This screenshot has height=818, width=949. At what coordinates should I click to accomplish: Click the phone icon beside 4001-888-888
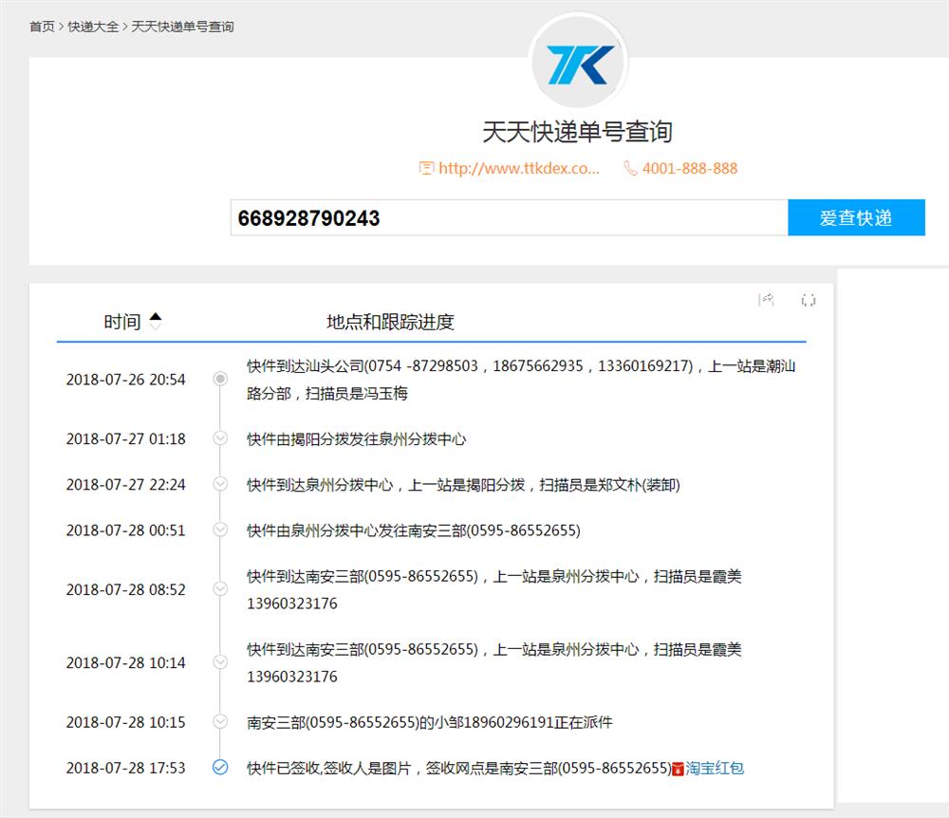point(631,168)
